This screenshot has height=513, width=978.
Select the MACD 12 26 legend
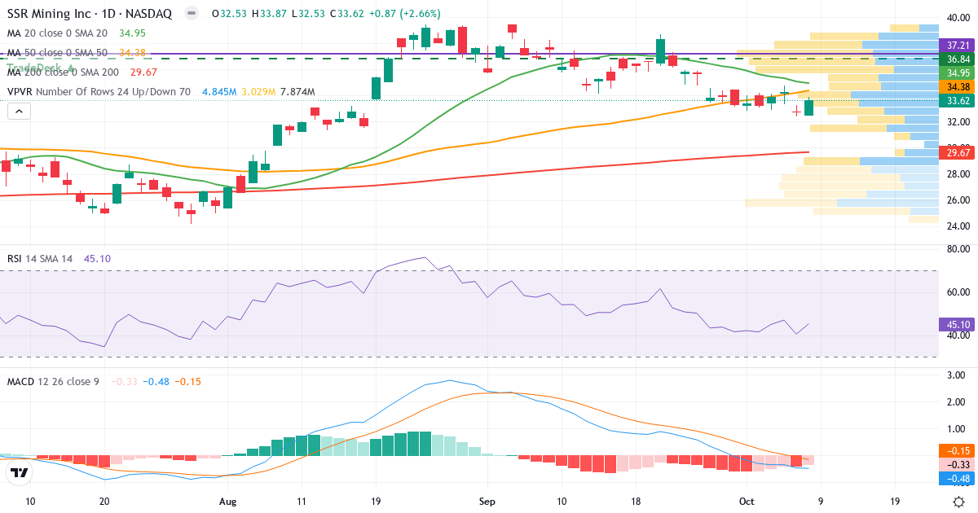point(53,381)
